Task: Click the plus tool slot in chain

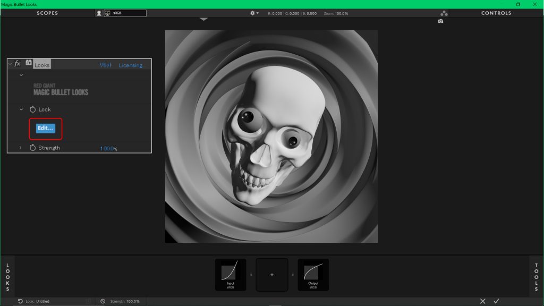Action: click(x=272, y=275)
